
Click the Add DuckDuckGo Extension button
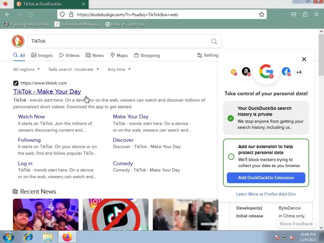pyautogui.click(x=266, y=178)
